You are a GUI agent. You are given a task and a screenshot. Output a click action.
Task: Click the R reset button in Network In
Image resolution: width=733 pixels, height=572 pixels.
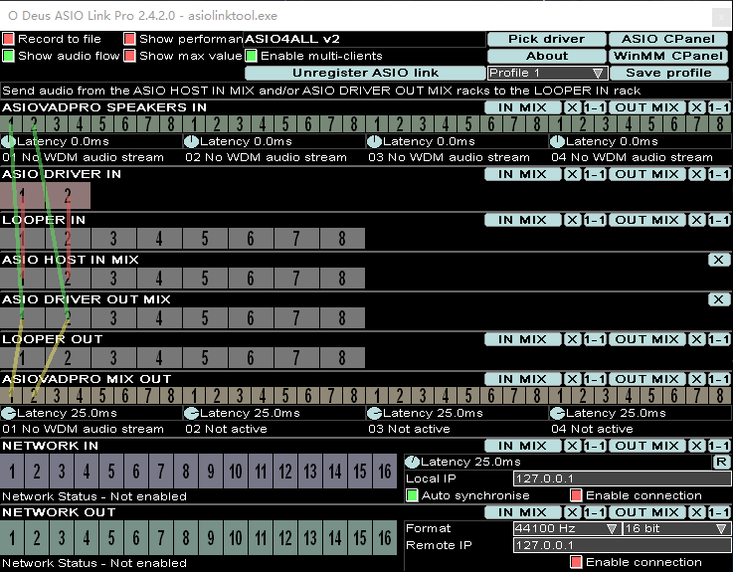721,463
